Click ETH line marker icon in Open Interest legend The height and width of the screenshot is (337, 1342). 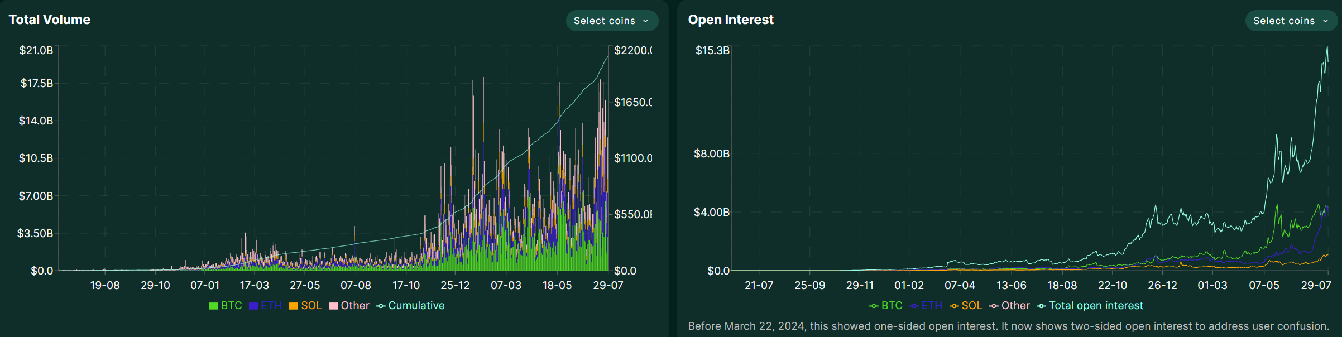click(x=914, y=306)
